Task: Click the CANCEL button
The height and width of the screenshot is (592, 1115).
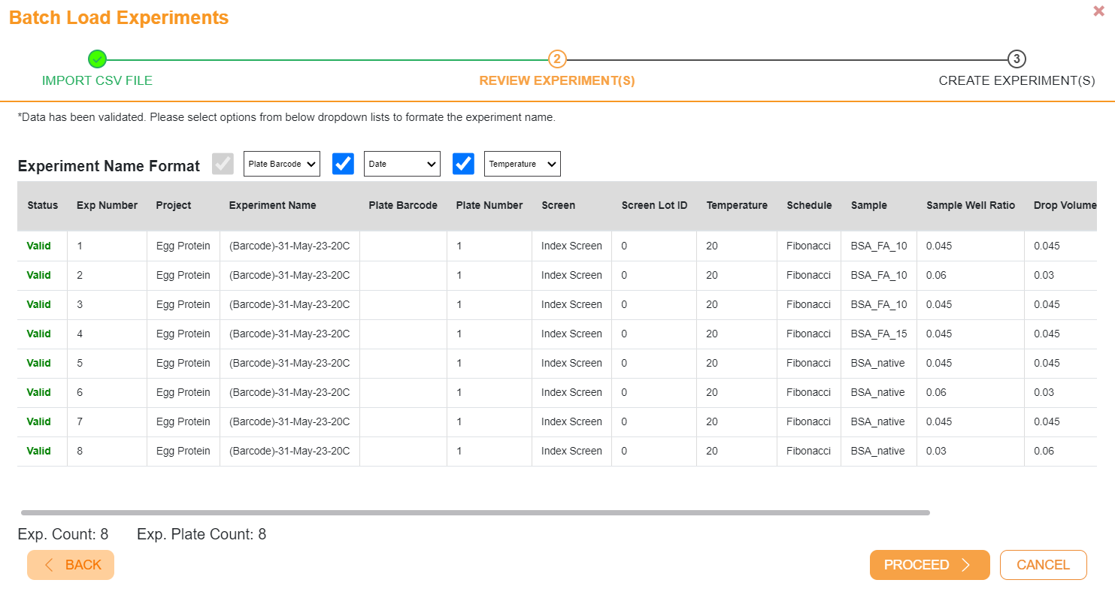Action: (1044, 564)
